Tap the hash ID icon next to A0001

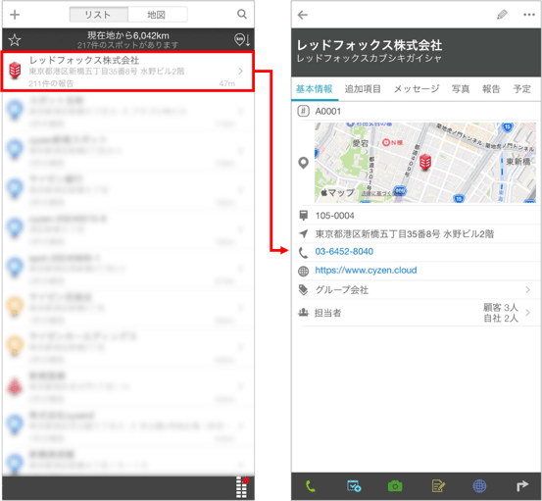pyautogui.click(x=303, y=111)
